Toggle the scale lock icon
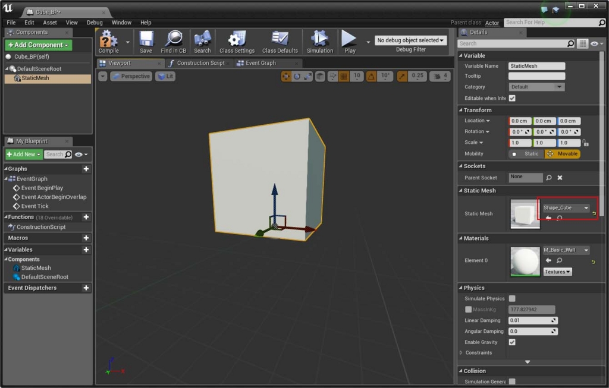Screen dimensions: 609x388 585,143
